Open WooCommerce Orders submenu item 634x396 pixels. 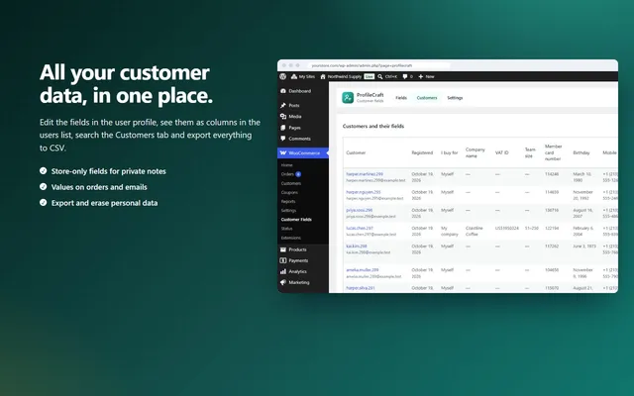[x=287, y=174]
